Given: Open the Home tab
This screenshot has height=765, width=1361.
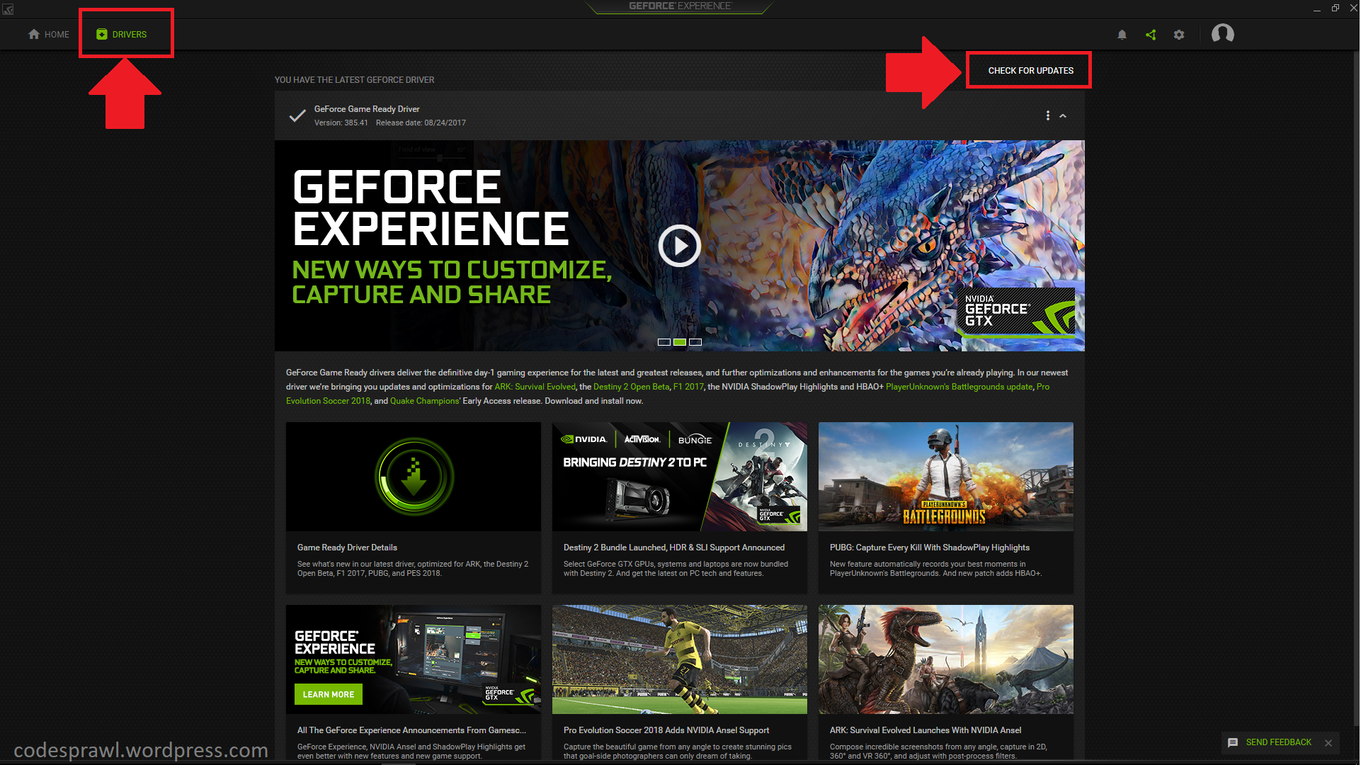Looking at the screenshot, I should (x=49, y=34).
